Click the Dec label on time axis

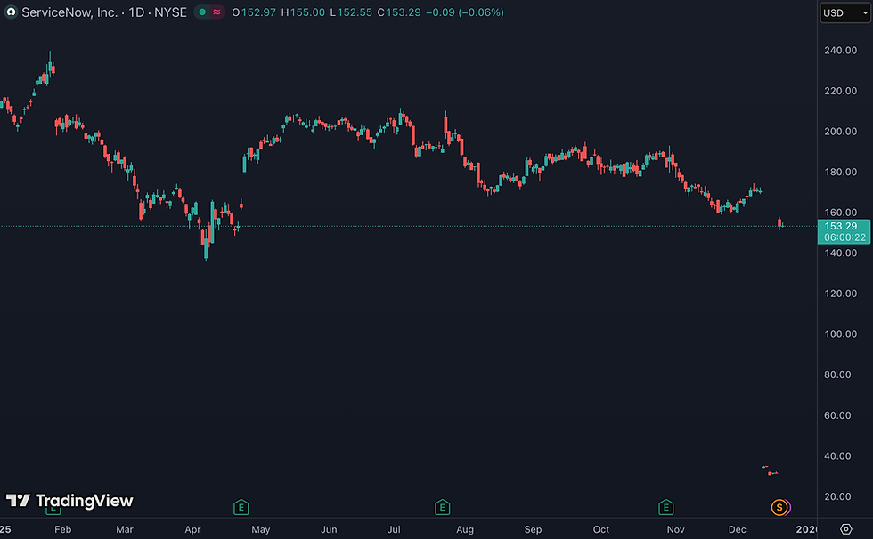tap(738, 529)
